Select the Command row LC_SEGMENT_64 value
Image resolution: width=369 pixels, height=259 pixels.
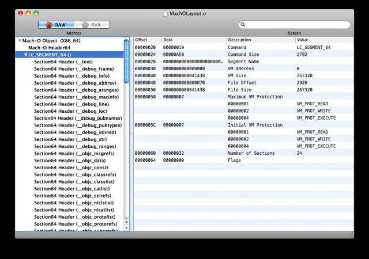pyautogui.click(x=314, y=47)
